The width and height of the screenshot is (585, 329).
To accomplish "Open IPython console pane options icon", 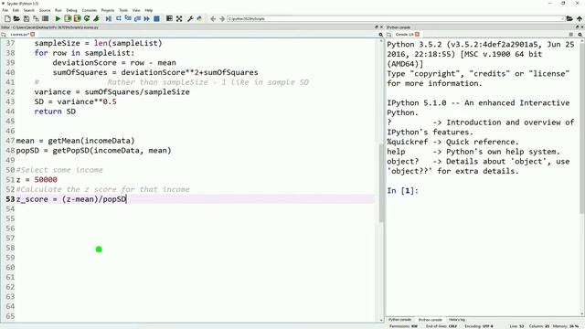I will 570,35.
